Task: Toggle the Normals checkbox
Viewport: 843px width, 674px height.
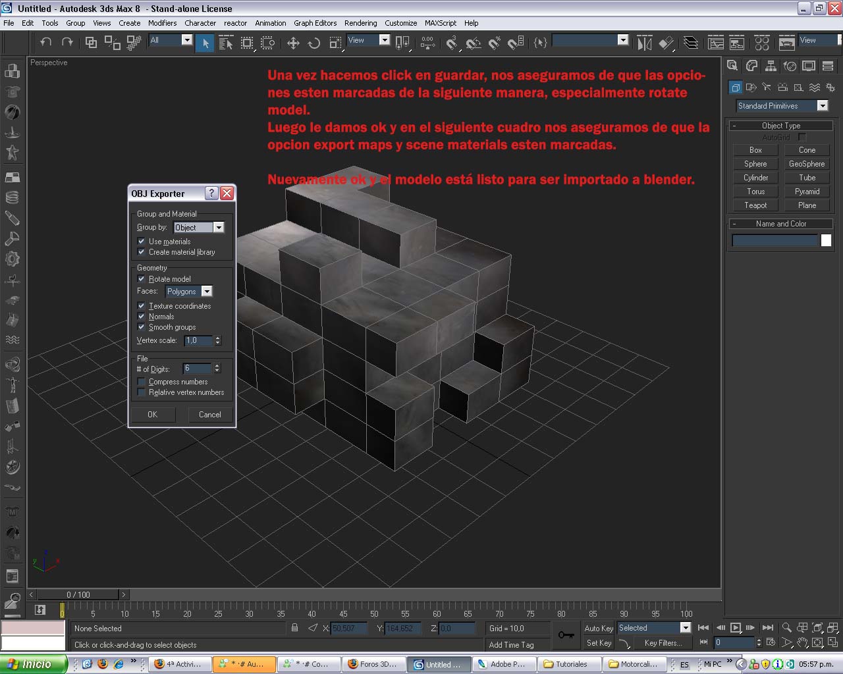Action: click(x=141, y=317)
